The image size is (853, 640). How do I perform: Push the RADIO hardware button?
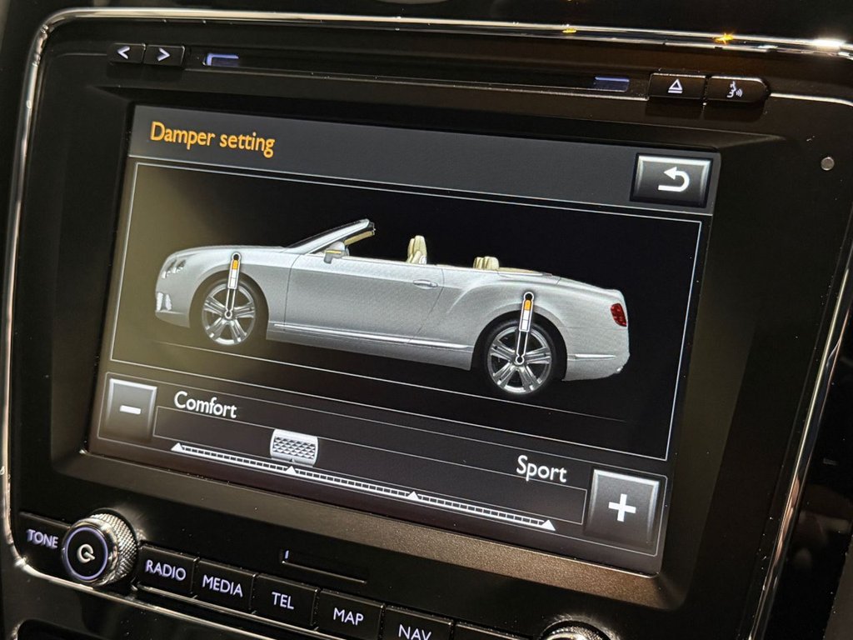pos(165,570)
